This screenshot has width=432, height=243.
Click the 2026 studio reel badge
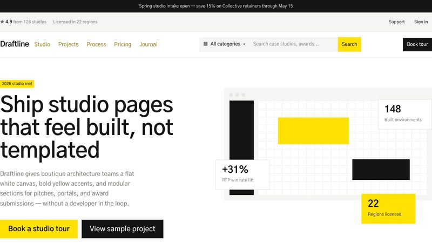tap(17, 84)
